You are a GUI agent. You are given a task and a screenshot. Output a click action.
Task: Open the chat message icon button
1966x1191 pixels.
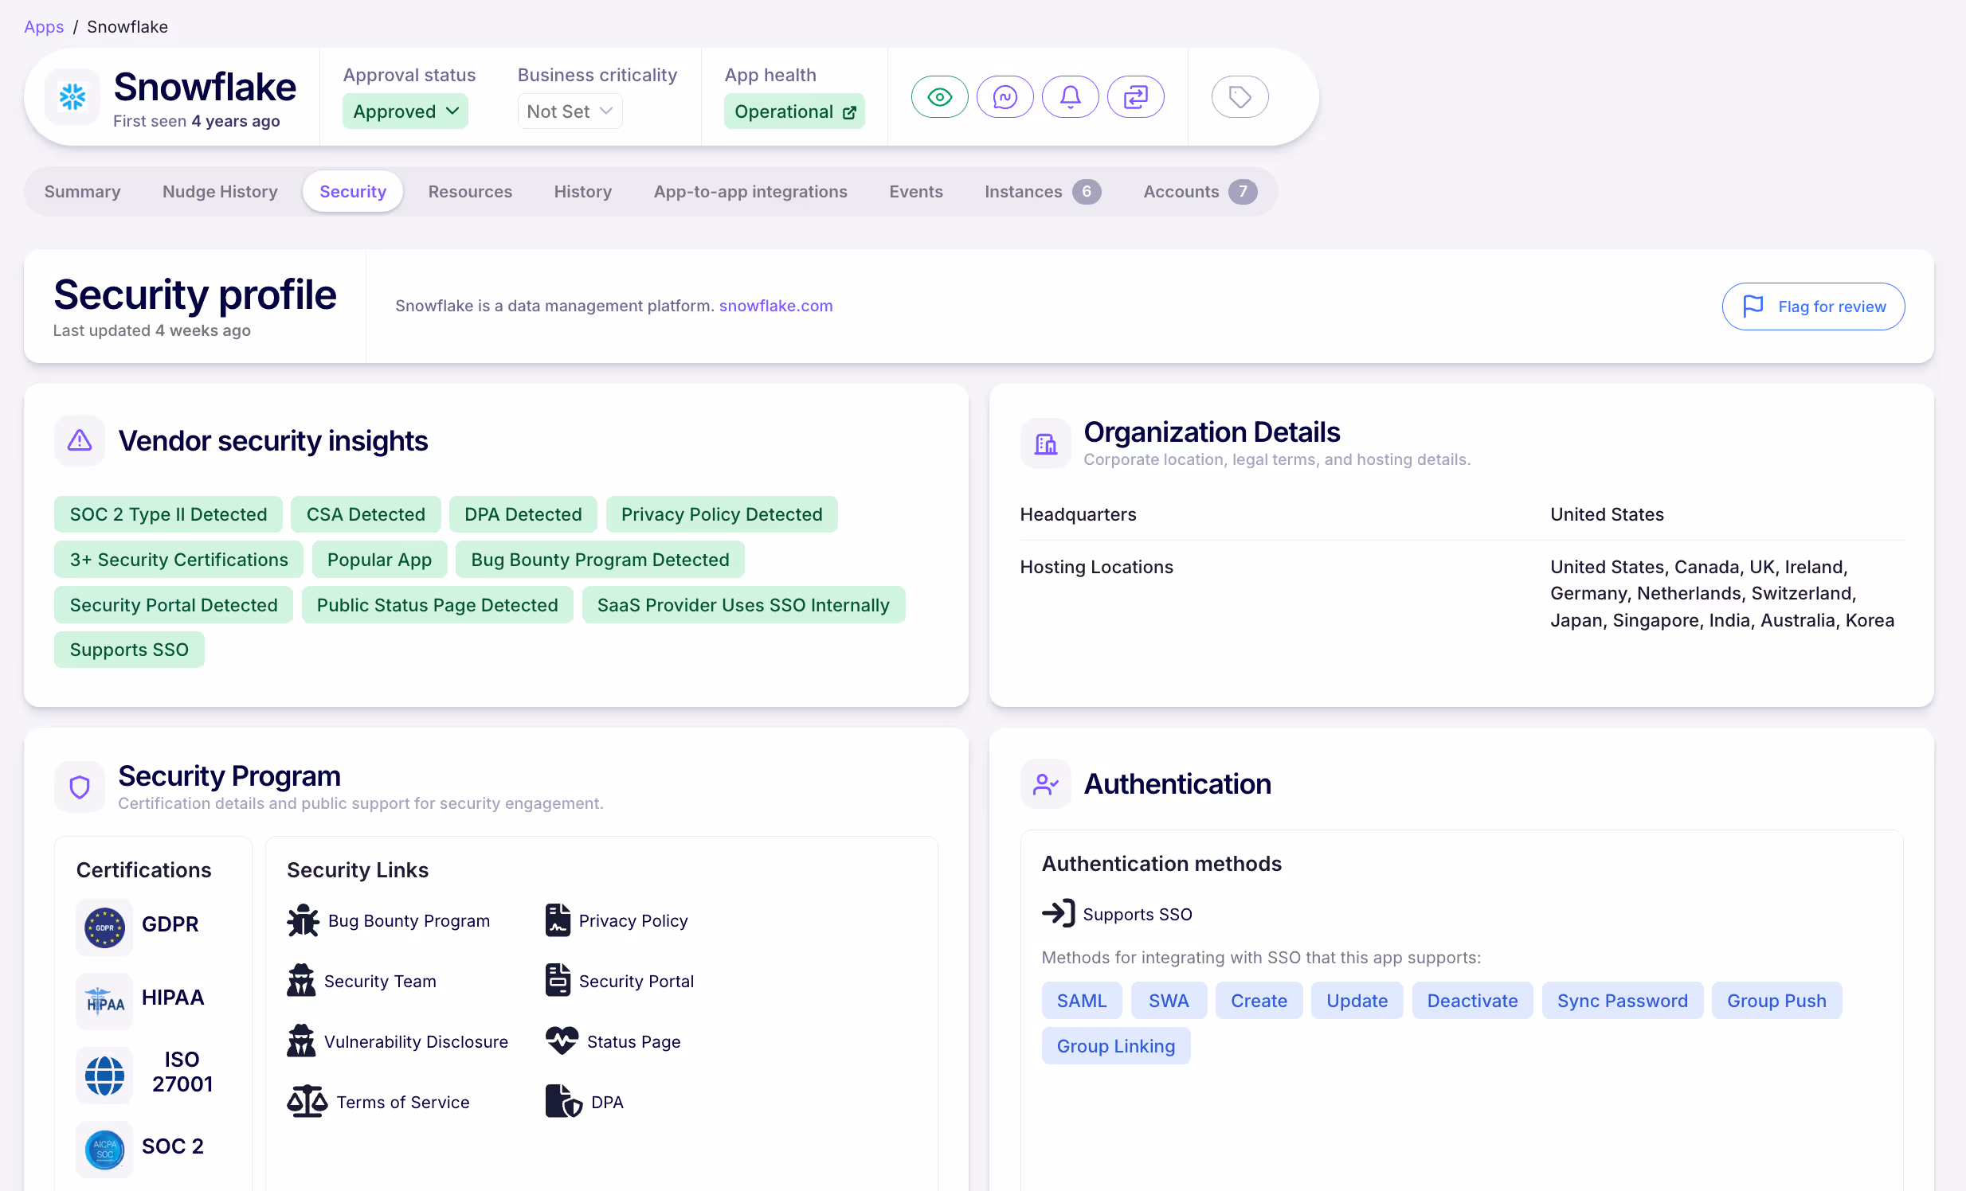[x=1005, y=97]
